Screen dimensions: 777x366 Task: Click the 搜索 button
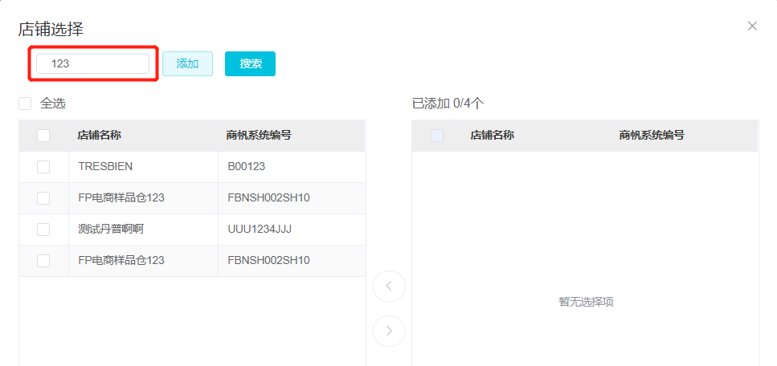pyautogui.click(x=250, y=63)
